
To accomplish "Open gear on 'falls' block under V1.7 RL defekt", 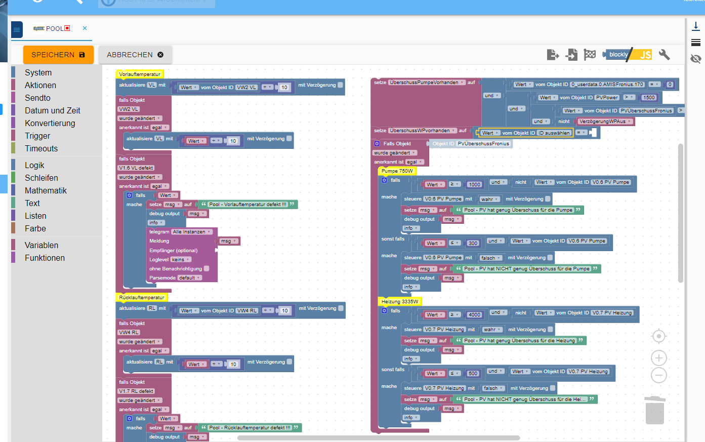I will click(129, 419).
